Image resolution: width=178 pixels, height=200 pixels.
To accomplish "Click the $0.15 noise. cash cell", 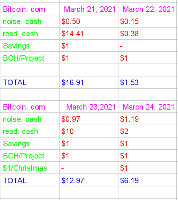I will point(147,21).
